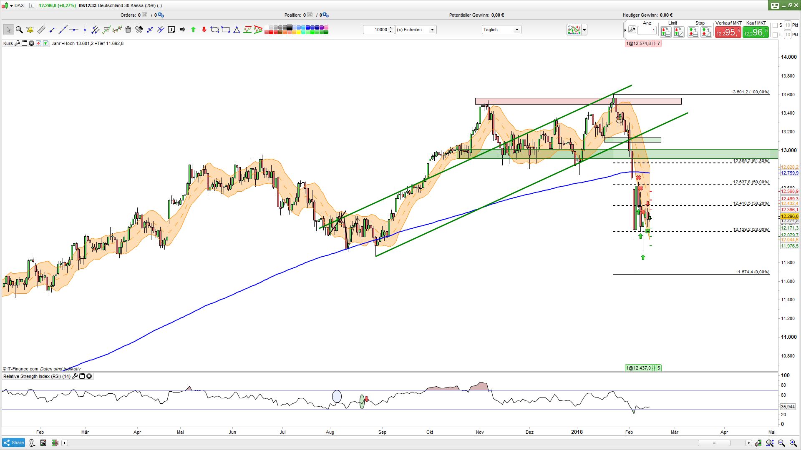Select the ellipse drawing tool
801x450 pixels.
(x=215, y=30)
